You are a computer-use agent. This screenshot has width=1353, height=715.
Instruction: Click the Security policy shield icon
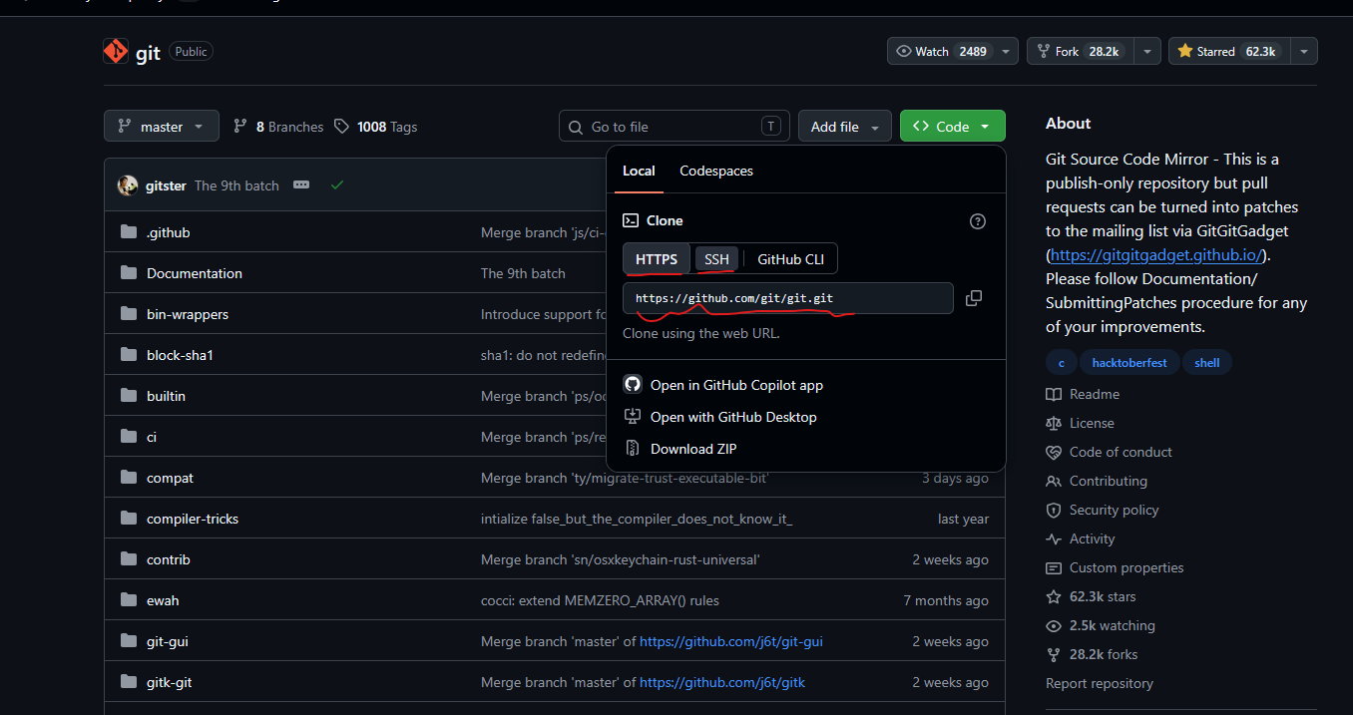click(1054, 511)
